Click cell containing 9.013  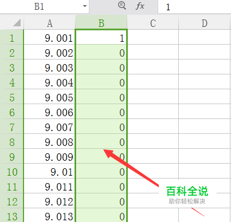49,215
